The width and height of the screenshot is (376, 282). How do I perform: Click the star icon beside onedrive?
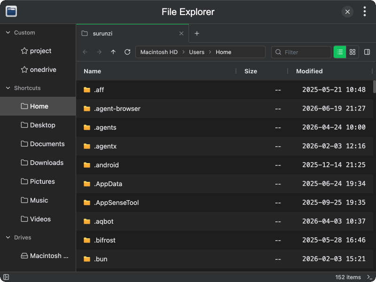(24, 70)
